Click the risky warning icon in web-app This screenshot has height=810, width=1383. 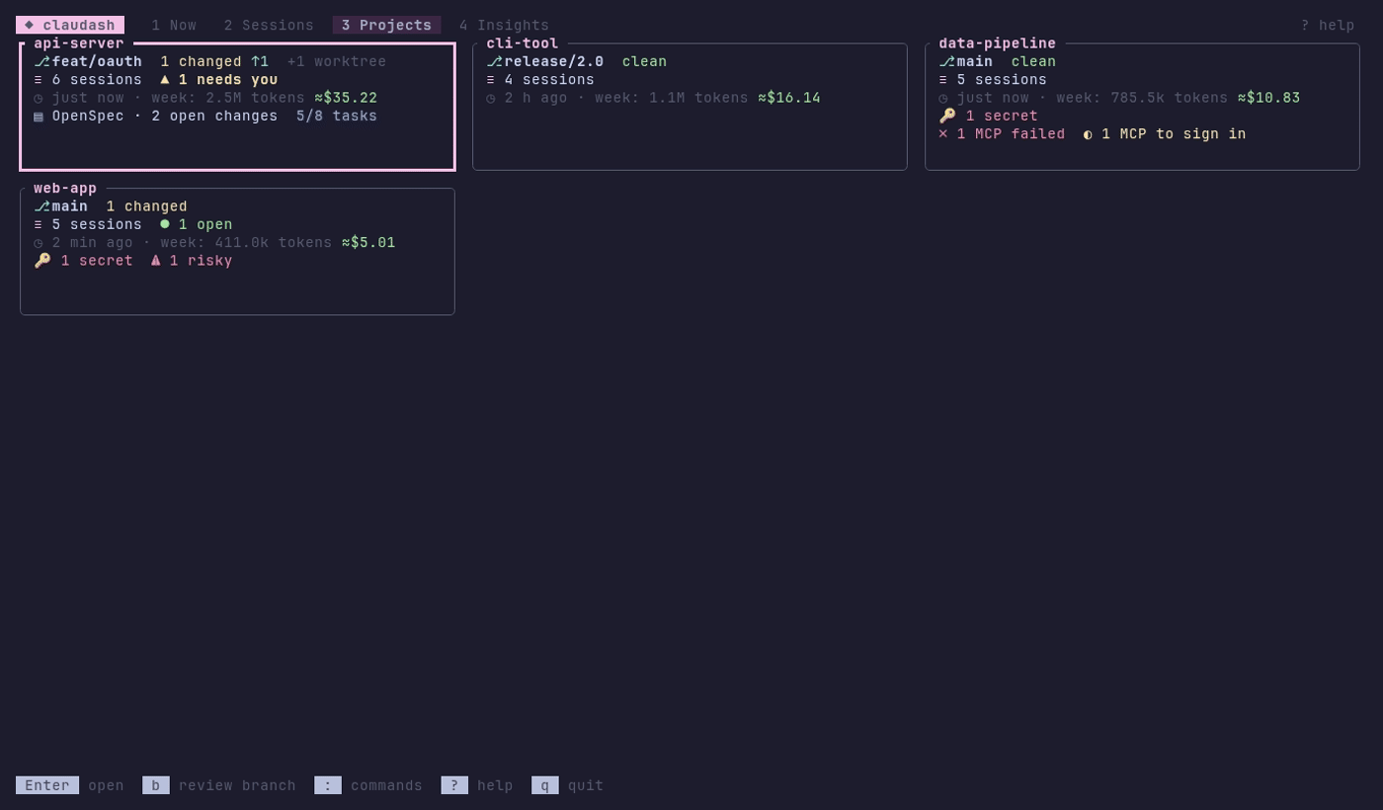coord(156,261)
